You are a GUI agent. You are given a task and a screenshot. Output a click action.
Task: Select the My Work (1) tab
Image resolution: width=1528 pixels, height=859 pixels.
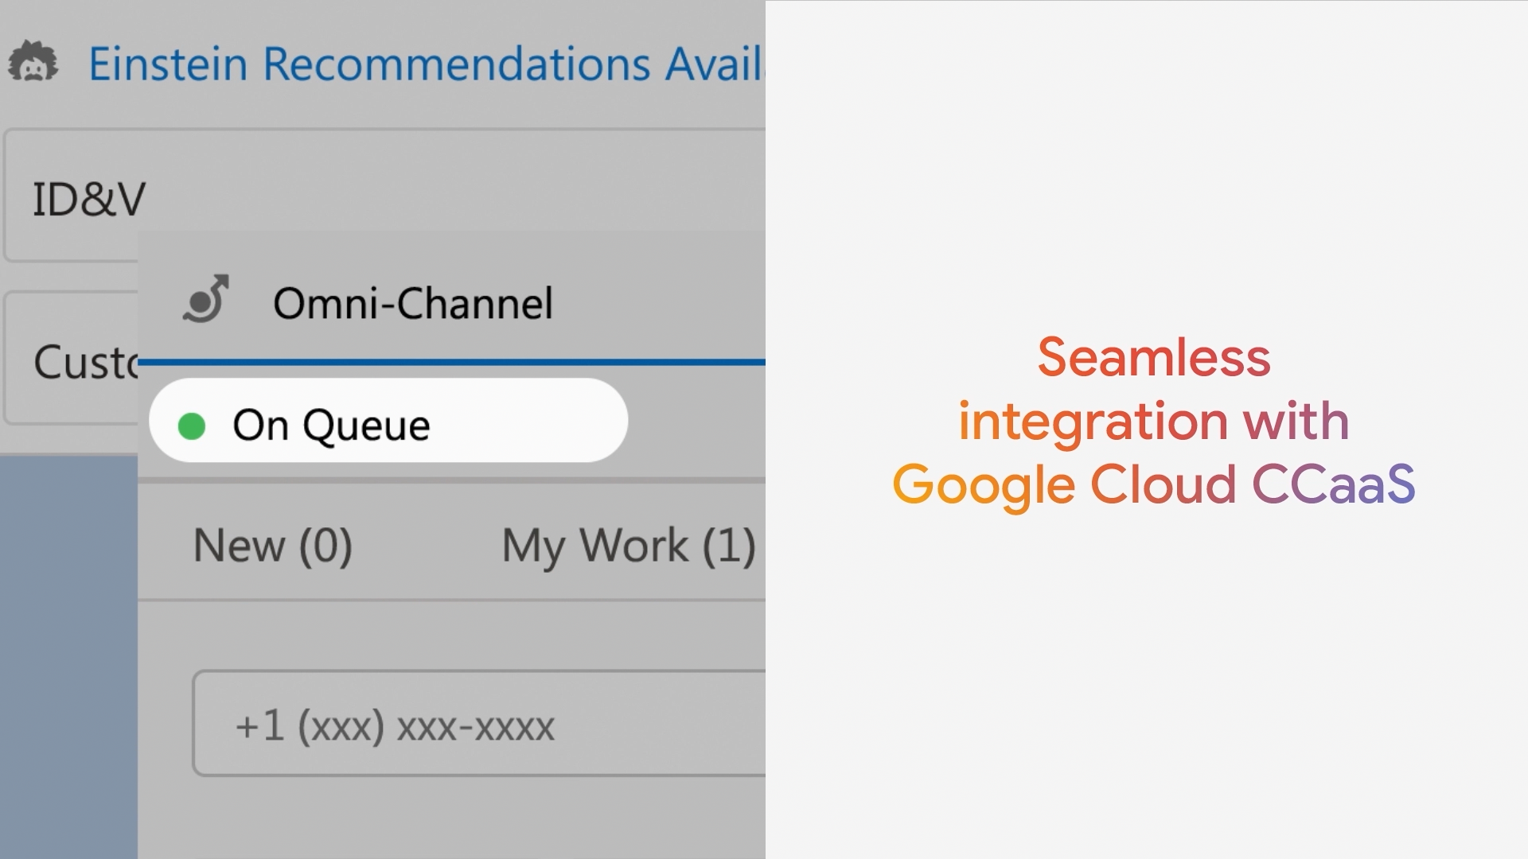point(628,546)
